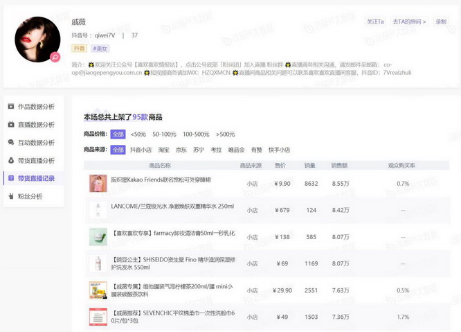Filter product source by 淘宝

pyautogui.click(x=164, y=150)
